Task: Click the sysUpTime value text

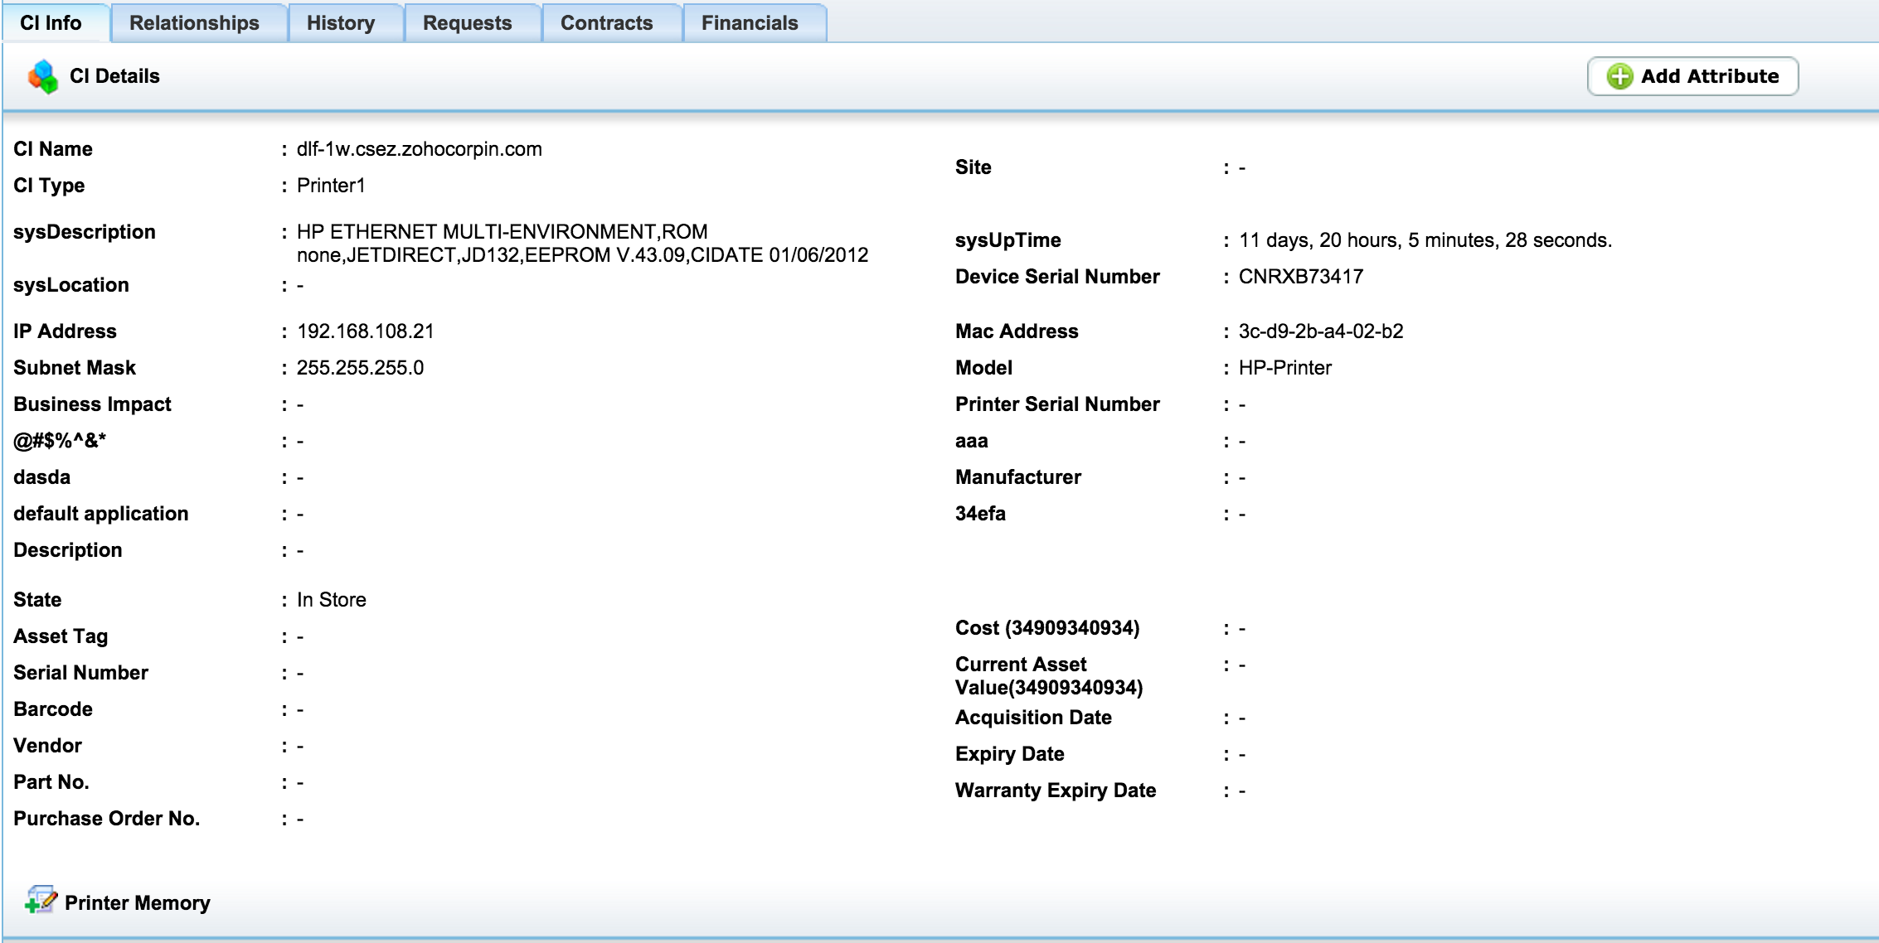Action: pyautogui.click(x=1425, y=240)
